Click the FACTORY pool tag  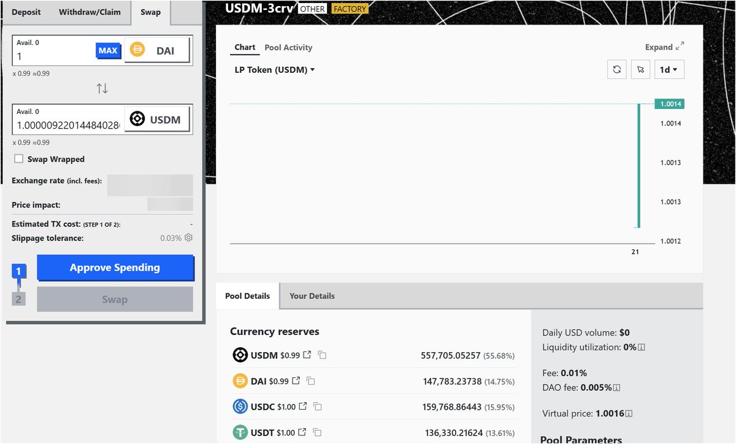350,9
